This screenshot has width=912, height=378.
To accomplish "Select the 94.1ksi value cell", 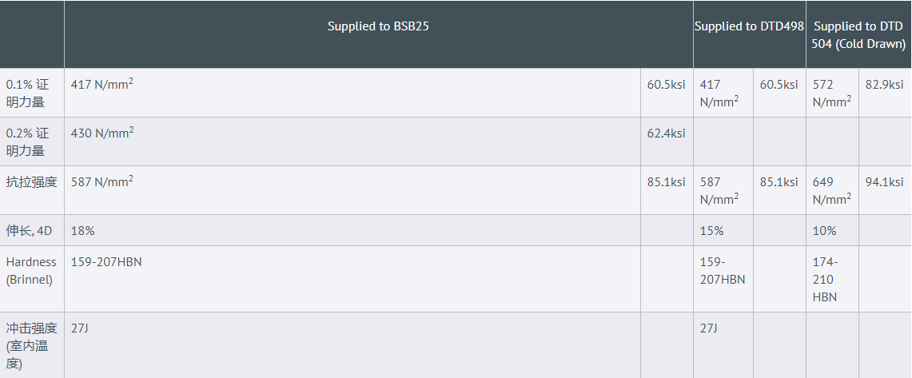I will tap(884, 182).
